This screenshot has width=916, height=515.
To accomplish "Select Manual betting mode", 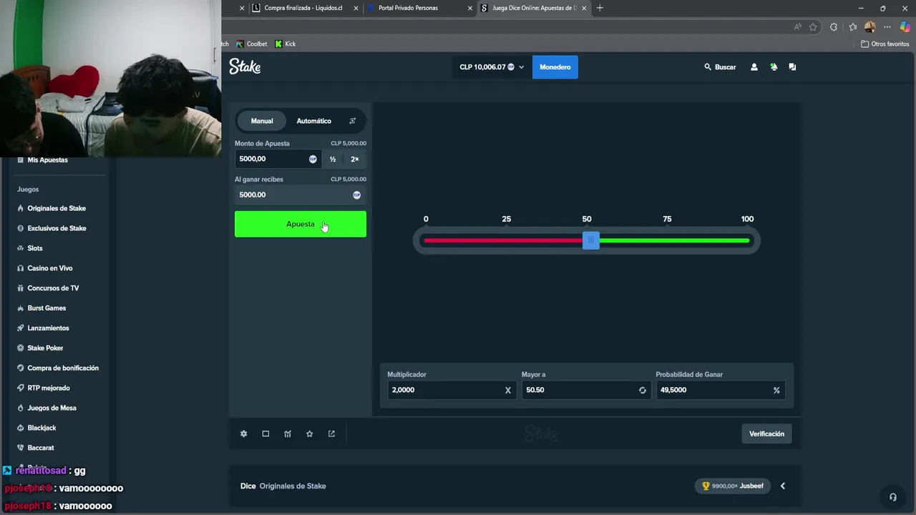I will (262, 121).
